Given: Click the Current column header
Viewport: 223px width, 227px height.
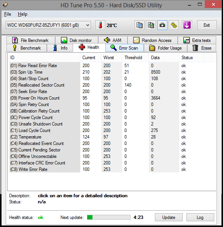Looking at the screenshot, I should 91,58.
